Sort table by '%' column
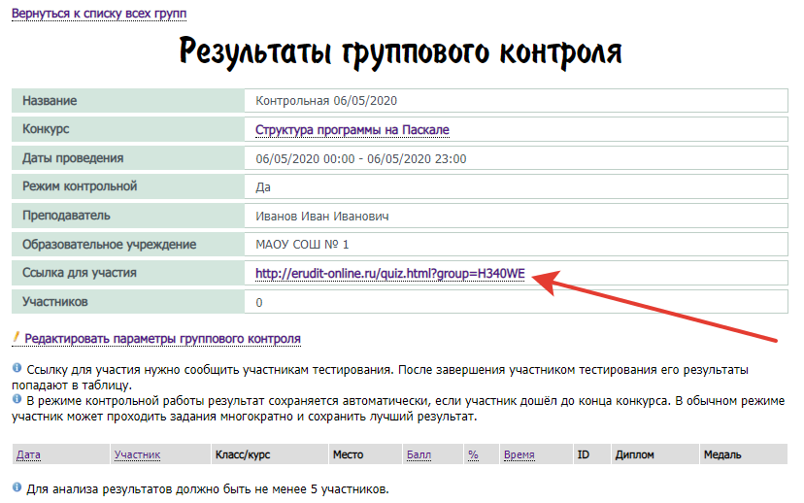Screen dimensions: 804x503 tap(473, 454)
